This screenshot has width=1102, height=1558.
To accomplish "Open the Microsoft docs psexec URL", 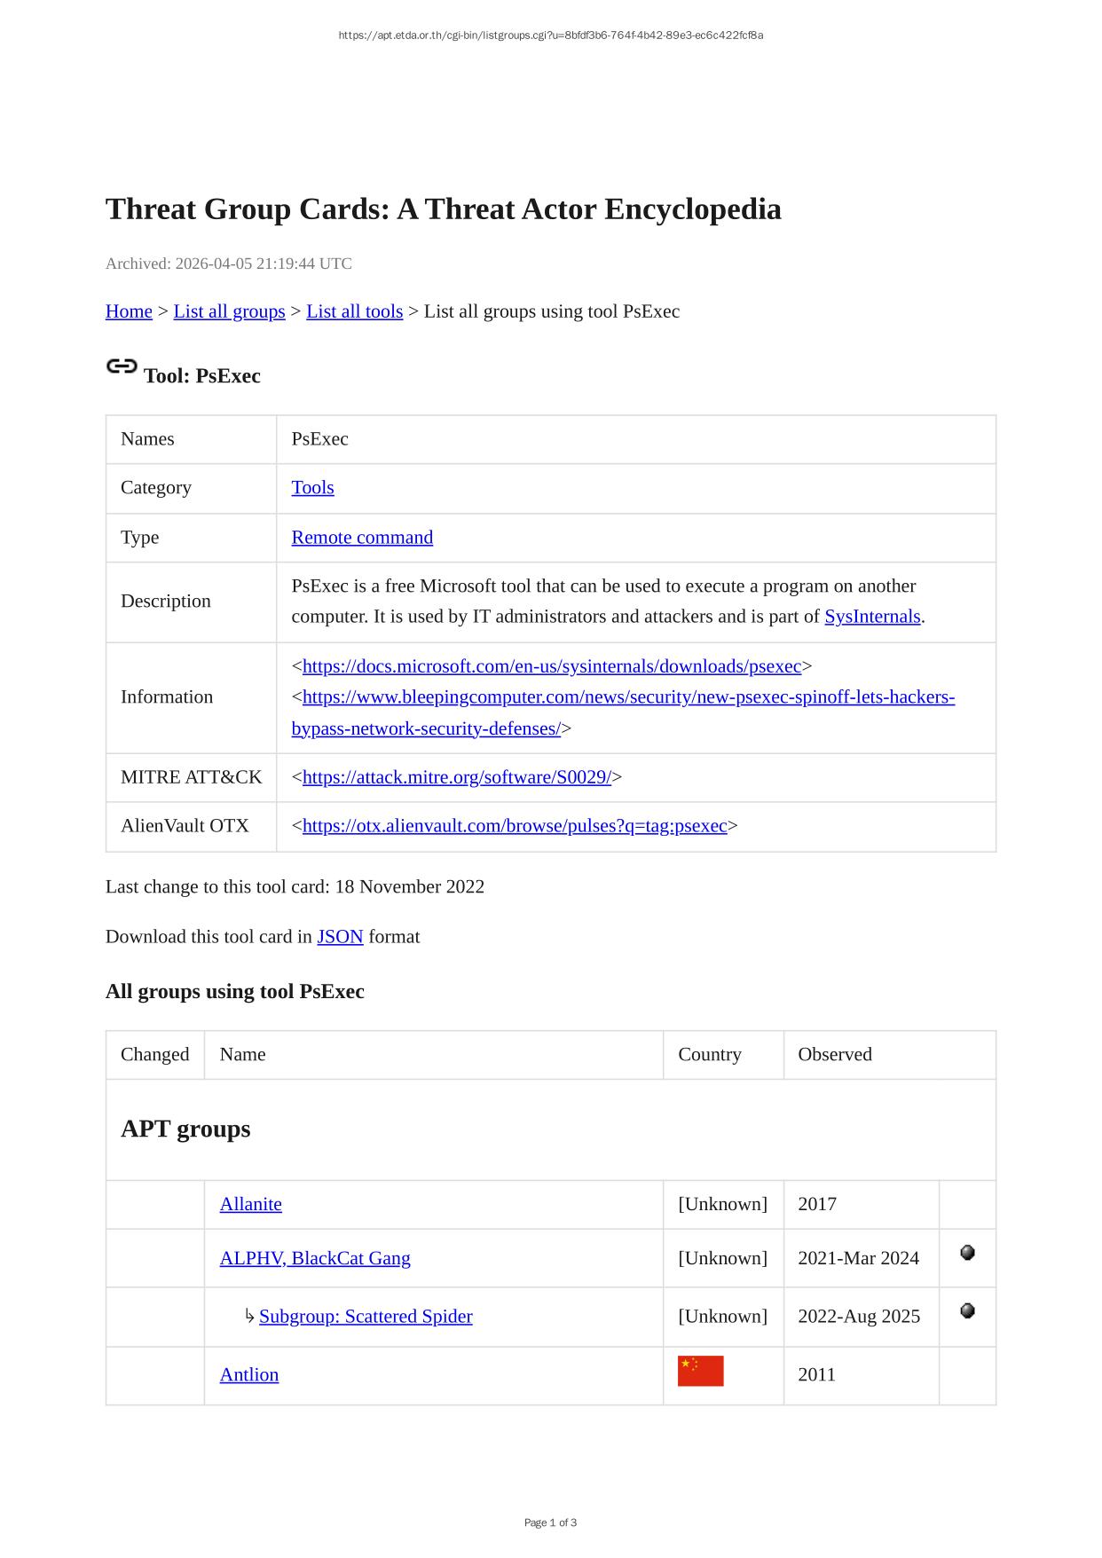I will 551,666.
